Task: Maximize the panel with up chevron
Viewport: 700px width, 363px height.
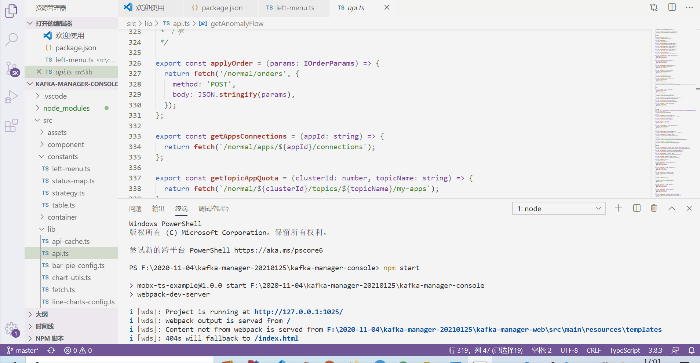Action: pyautogui.click(x=672, y=208)
